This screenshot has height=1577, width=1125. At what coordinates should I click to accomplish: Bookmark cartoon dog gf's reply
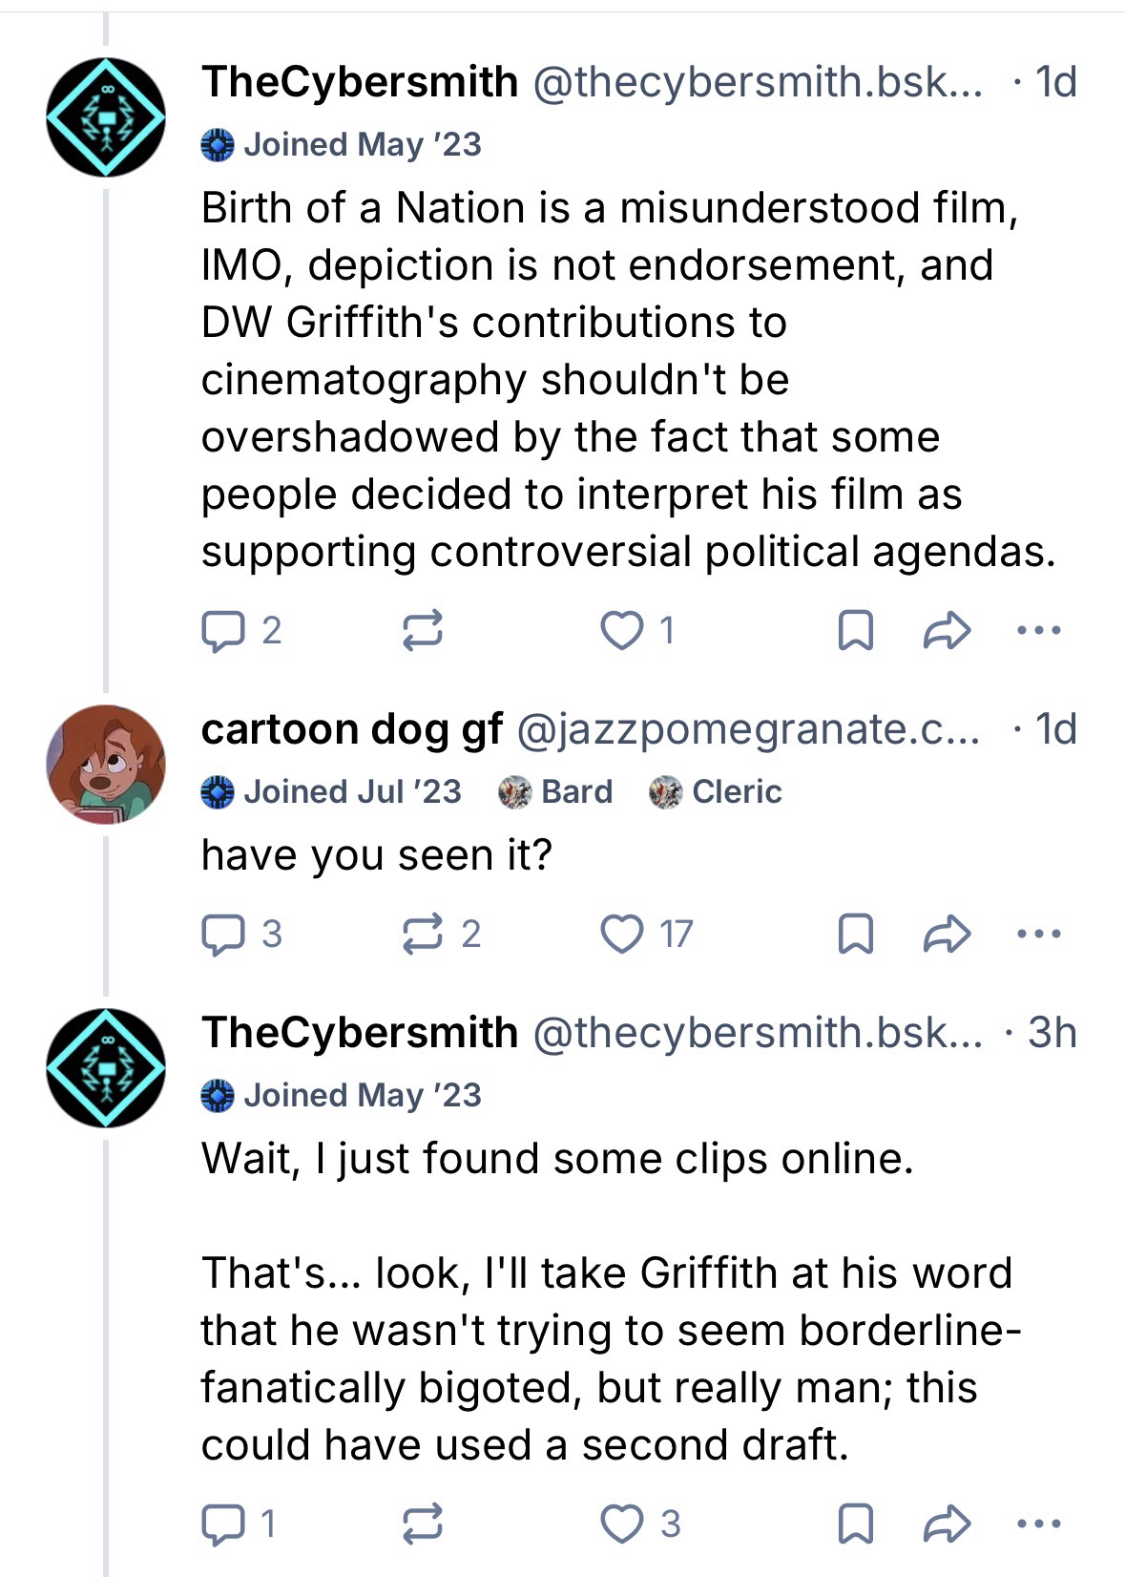coord(855,934)
